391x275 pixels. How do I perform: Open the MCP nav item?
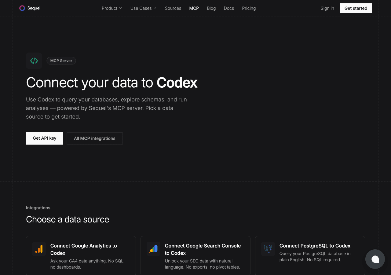pos(194,8)
